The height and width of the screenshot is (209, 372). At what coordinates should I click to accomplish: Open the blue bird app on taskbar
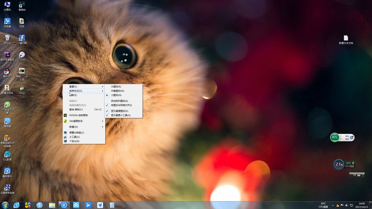tap(100, 205)
